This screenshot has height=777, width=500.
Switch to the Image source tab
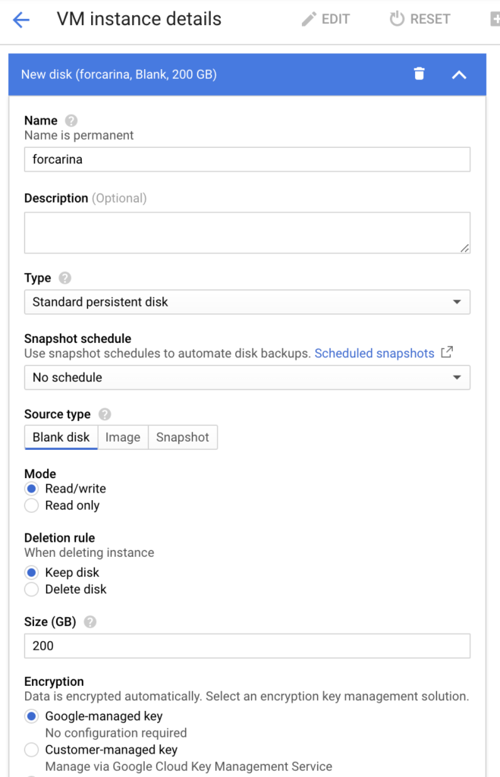point(123,437)
